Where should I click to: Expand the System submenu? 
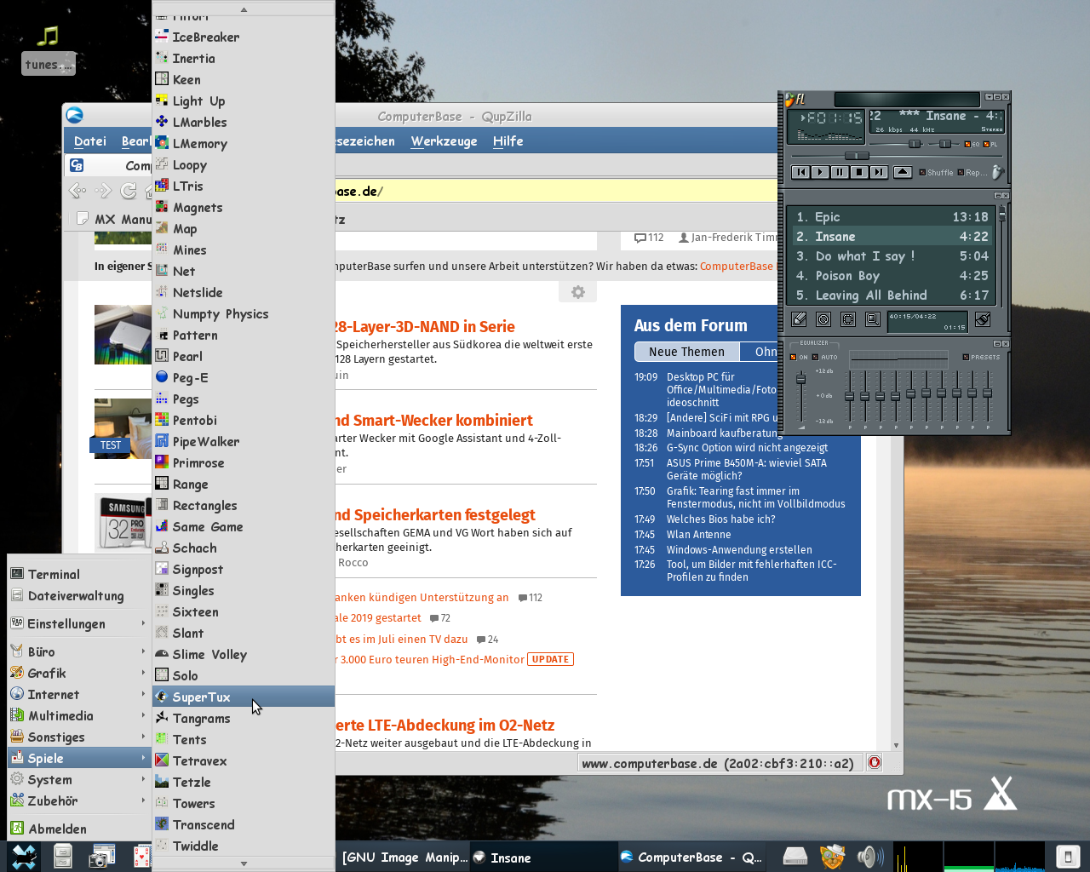point(79,779)
